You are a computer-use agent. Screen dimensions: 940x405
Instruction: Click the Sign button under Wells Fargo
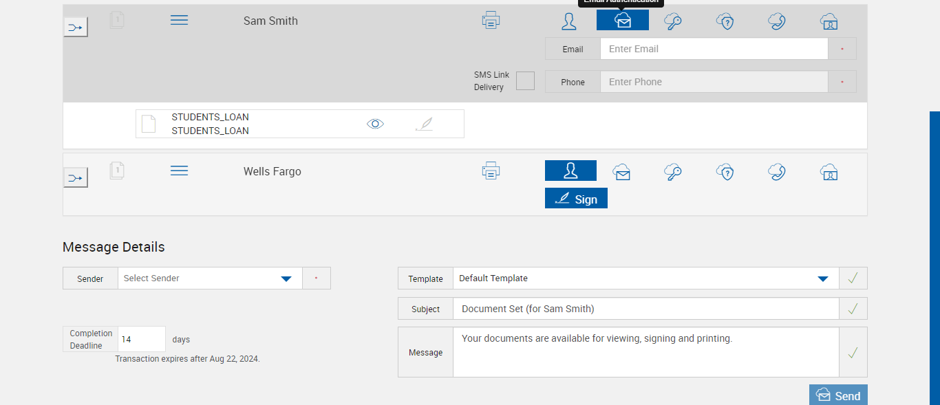tap(576, 199)
